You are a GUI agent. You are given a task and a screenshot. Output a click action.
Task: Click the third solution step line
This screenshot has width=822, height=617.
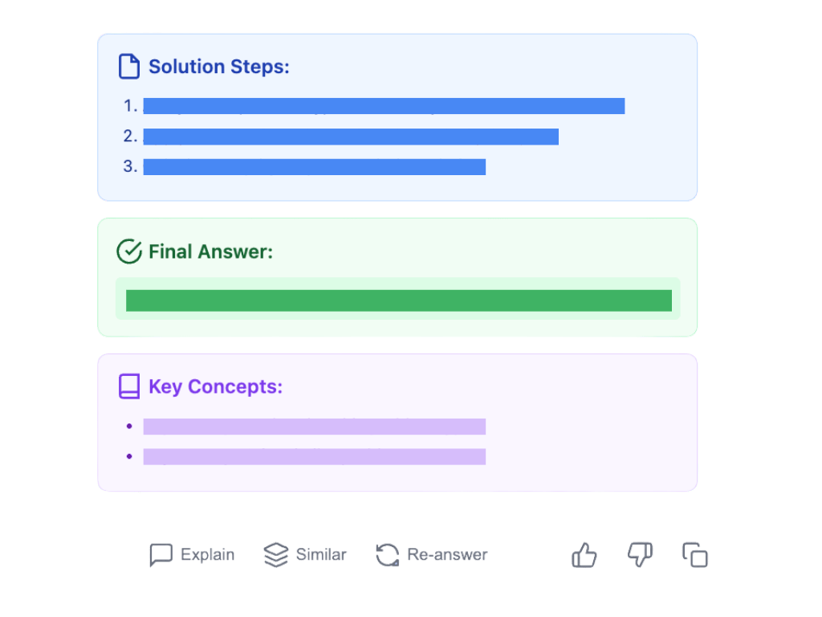[x=315, y=167]
